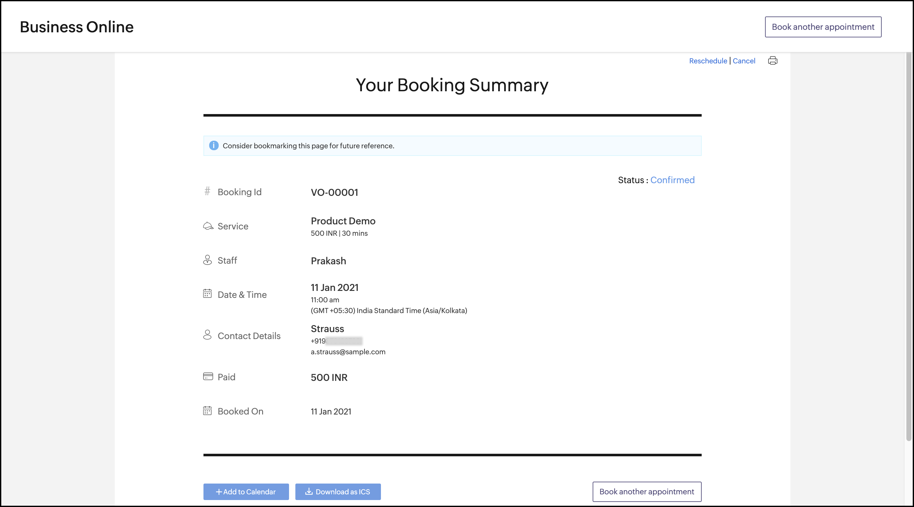The height and width of the screenshot is (507, 914).
Task: Click the hash icon beside Booking Id
Action: [x=208, y=191]
